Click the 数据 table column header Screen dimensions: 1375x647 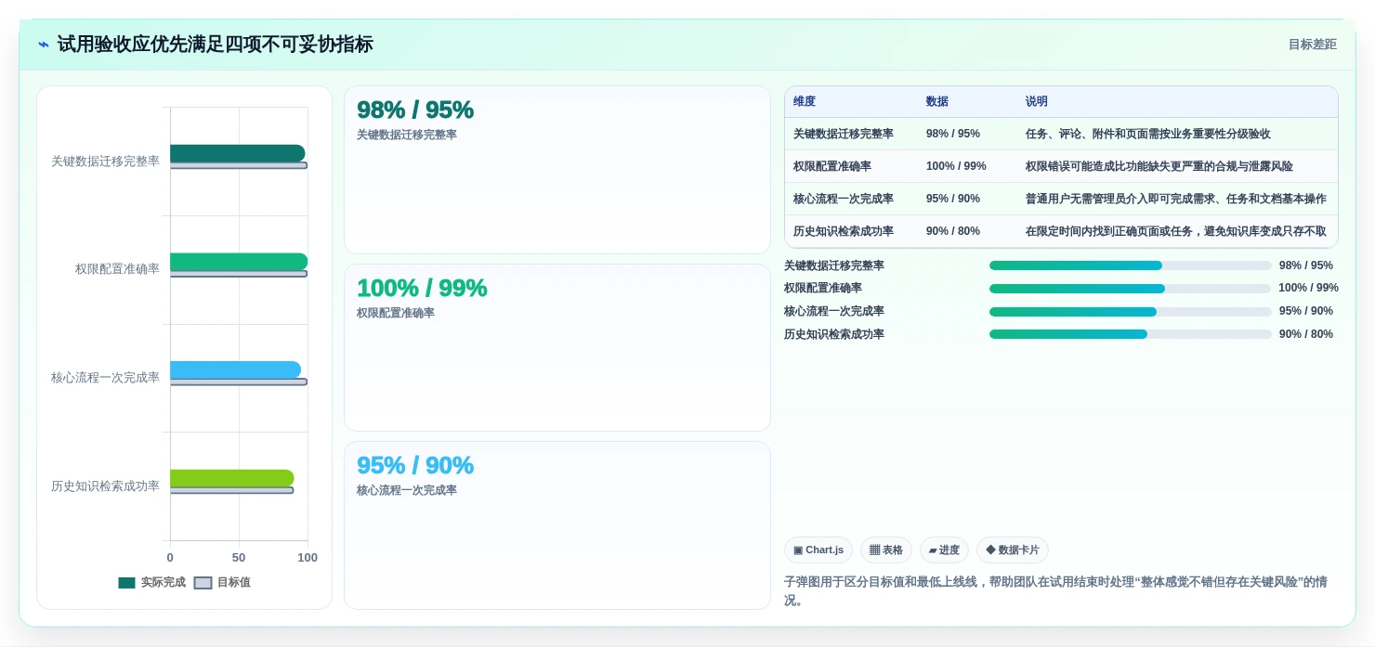(x=937, y=102)
